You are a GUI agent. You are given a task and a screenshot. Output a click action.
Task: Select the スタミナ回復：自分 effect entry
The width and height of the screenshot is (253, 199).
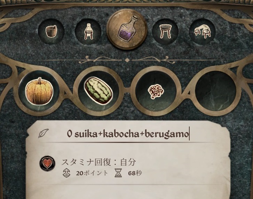point(99,162)
